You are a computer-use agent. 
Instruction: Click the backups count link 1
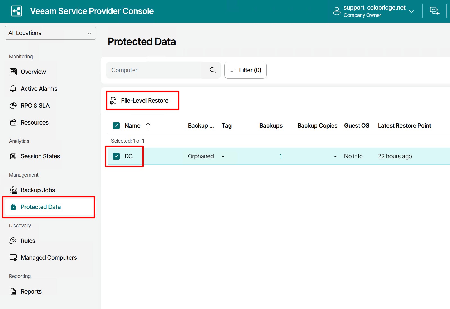[280, 156]
